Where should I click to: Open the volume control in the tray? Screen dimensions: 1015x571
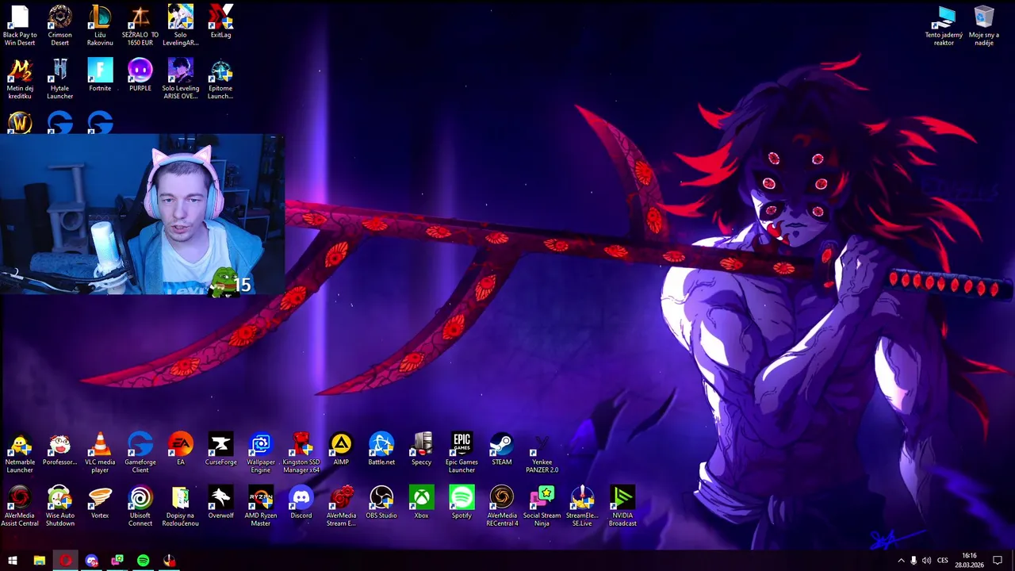(x=926, y=561)
